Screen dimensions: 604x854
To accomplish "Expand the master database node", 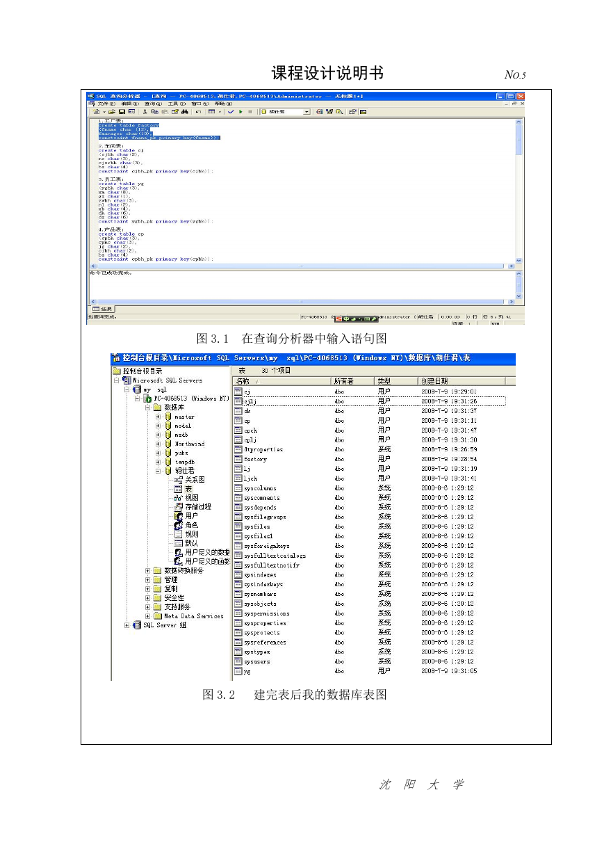I will click(158, 417).
